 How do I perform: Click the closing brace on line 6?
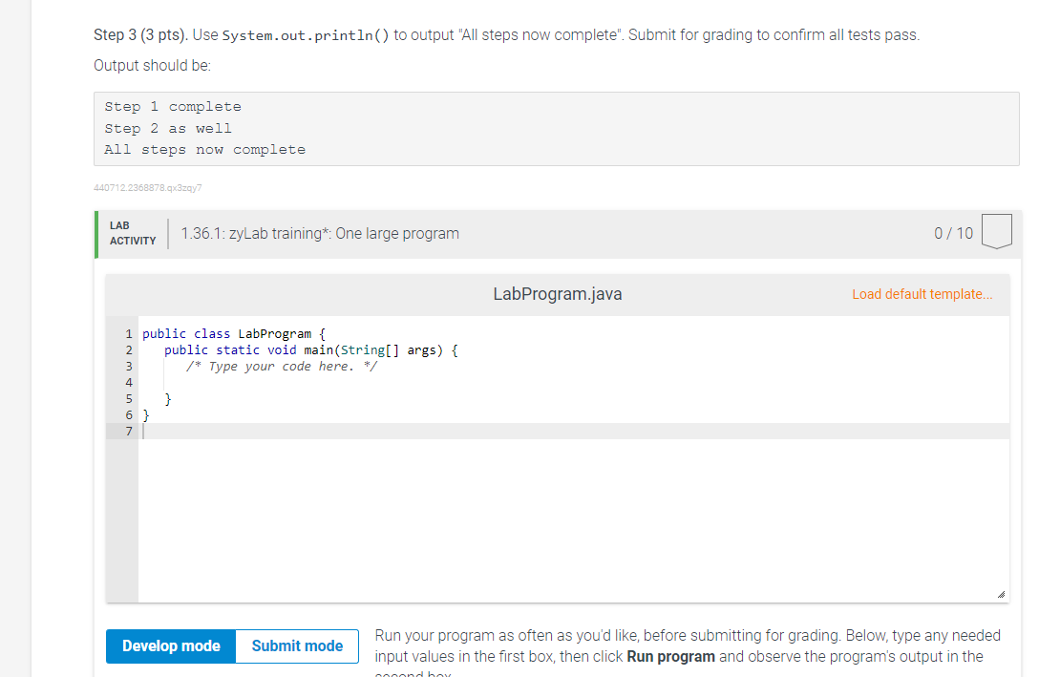(x=145, y=414)
